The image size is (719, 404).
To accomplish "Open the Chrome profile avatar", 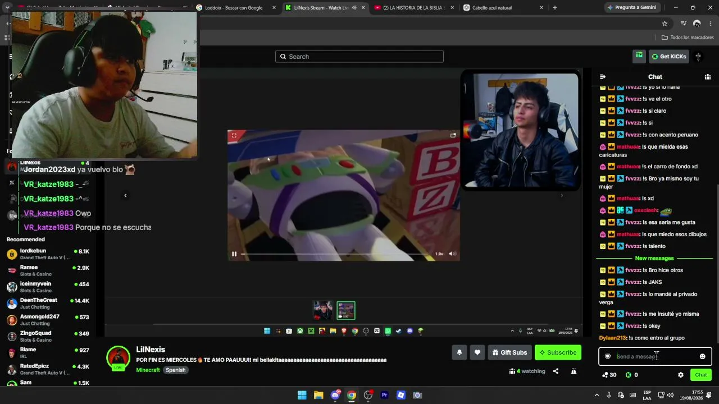I will 697,24.
